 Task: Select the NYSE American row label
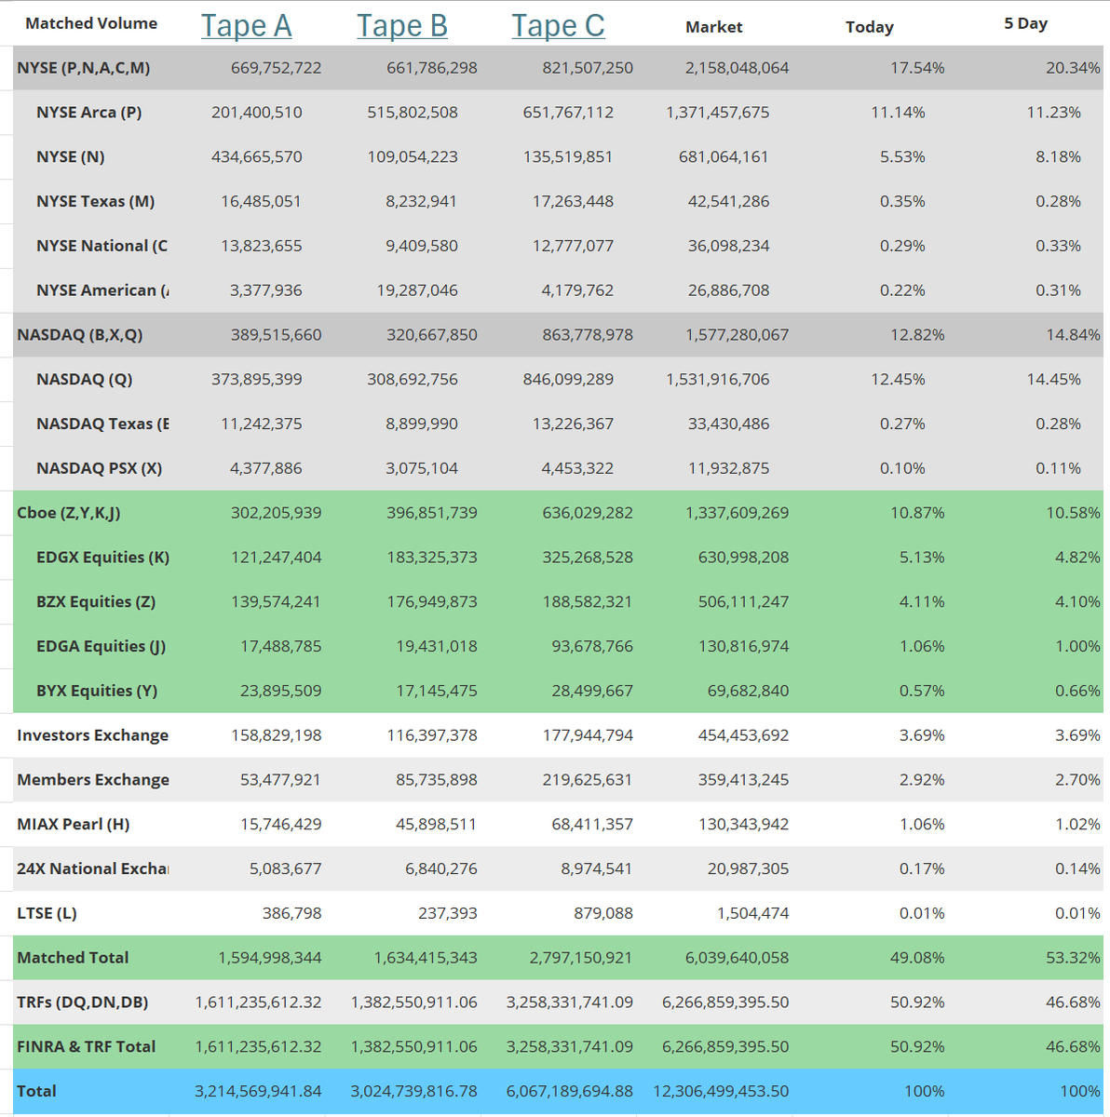(x=102, y=290)
